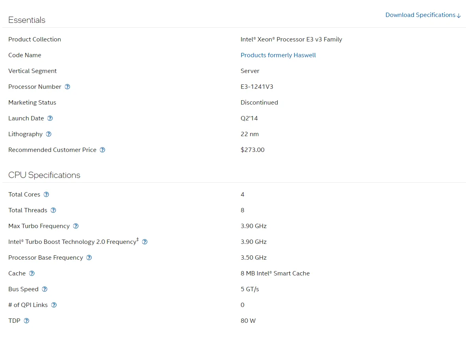Click the $273.00 price value
The height and width of the screenshot is (337, 466).
click(x=253, y=150)
